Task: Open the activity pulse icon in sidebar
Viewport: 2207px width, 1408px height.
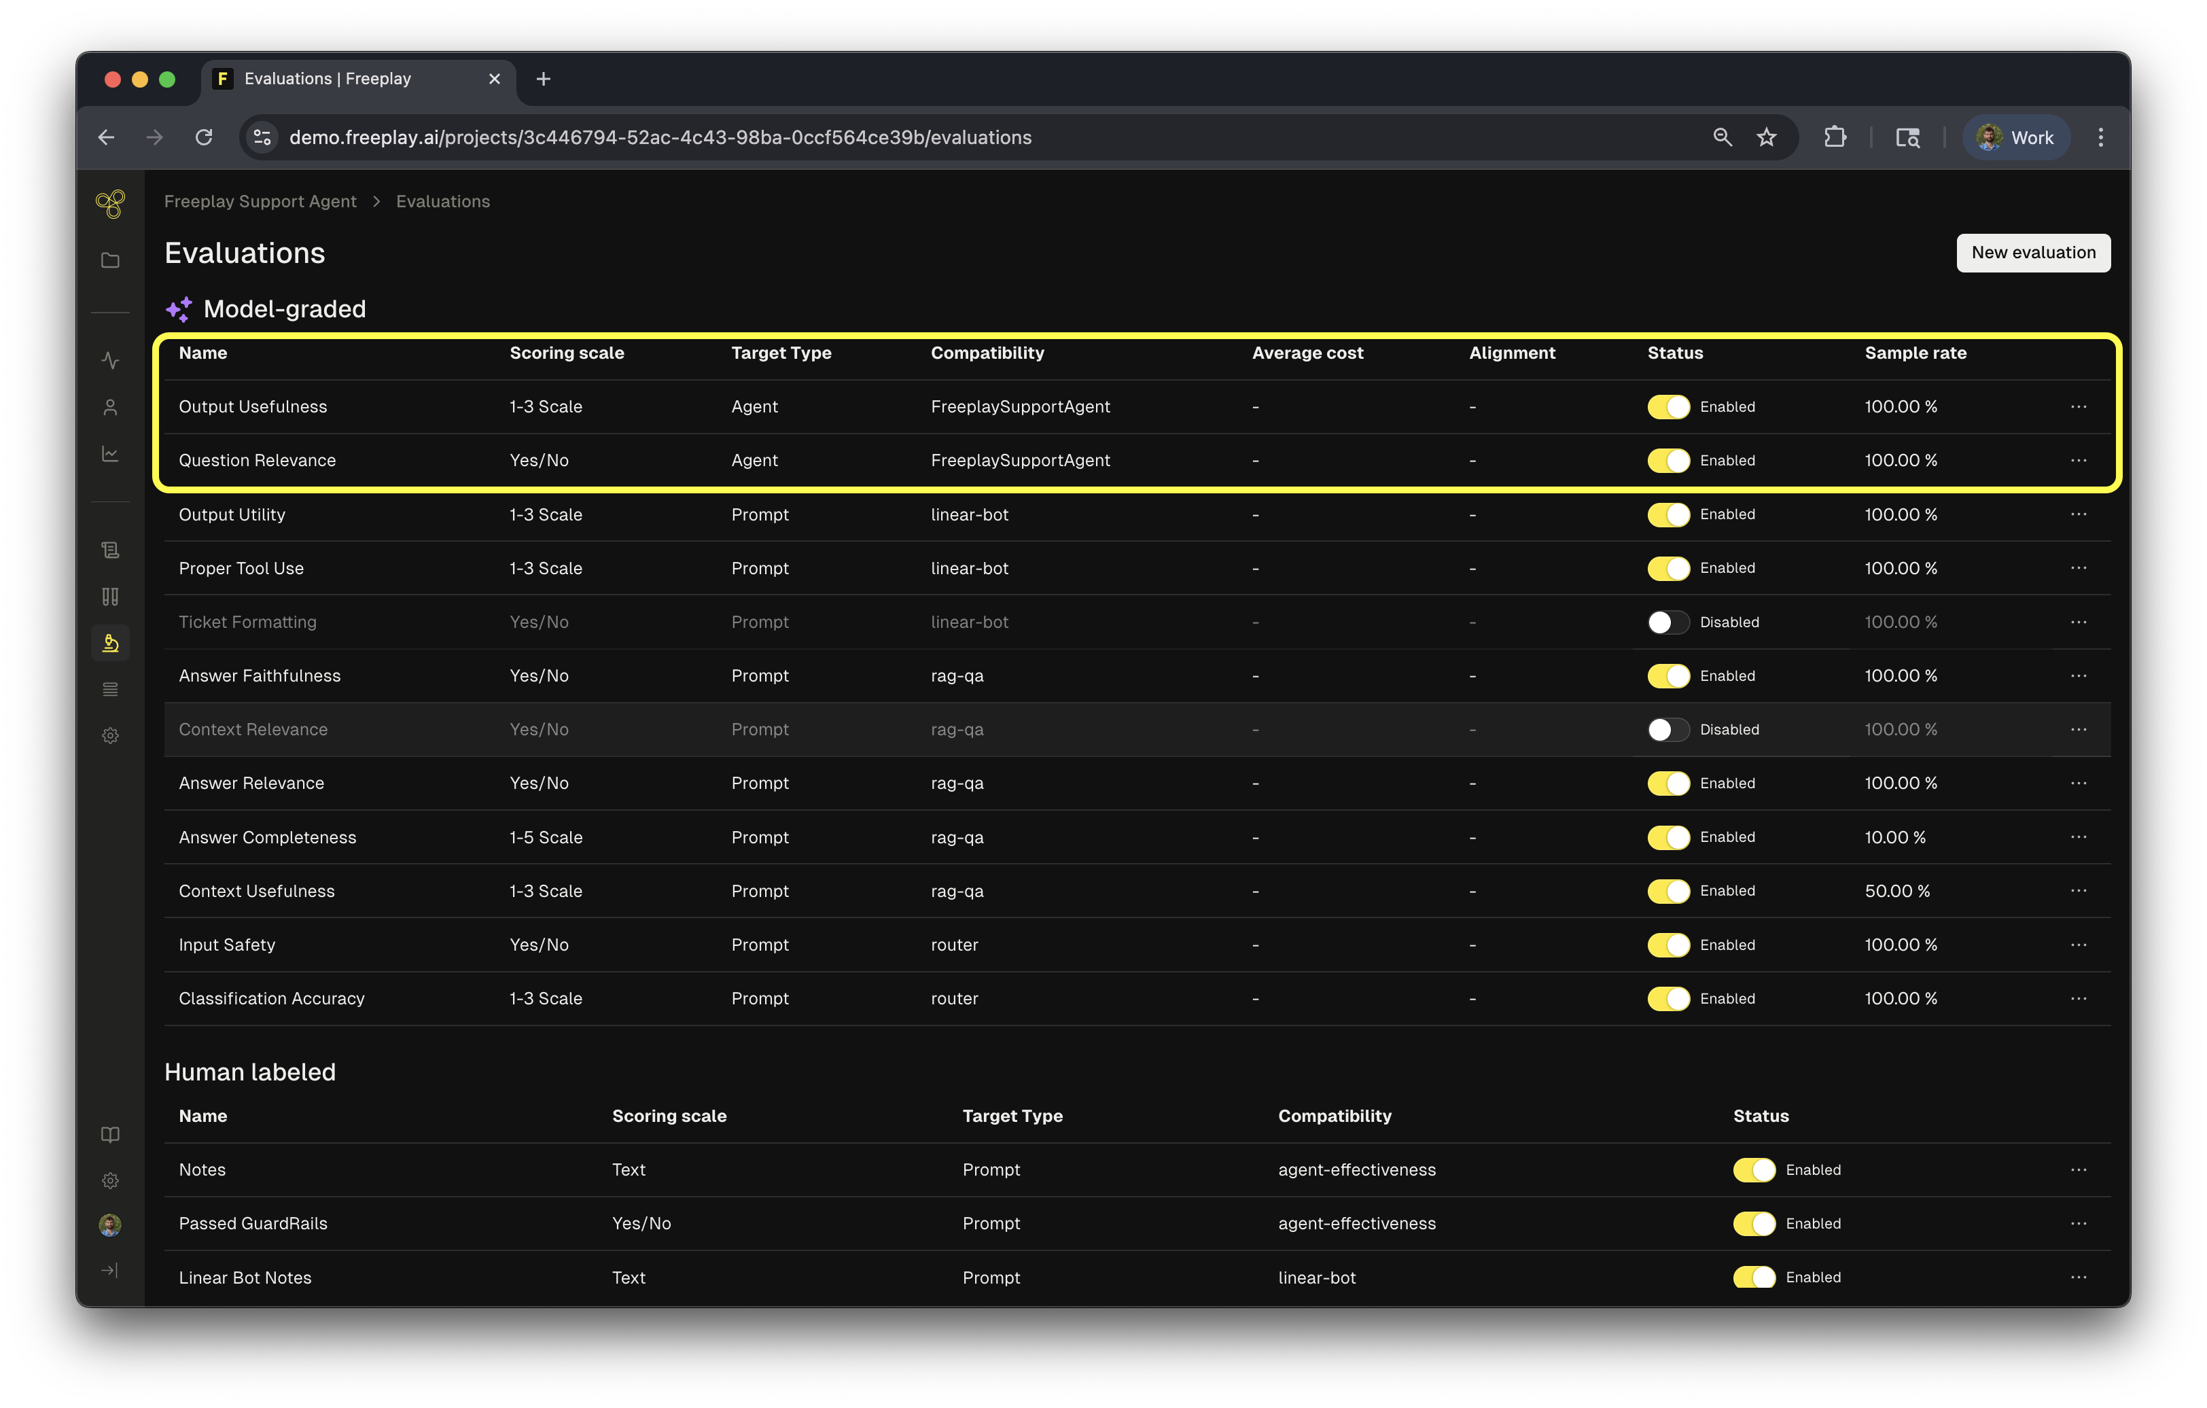Action: coord(110,360)
